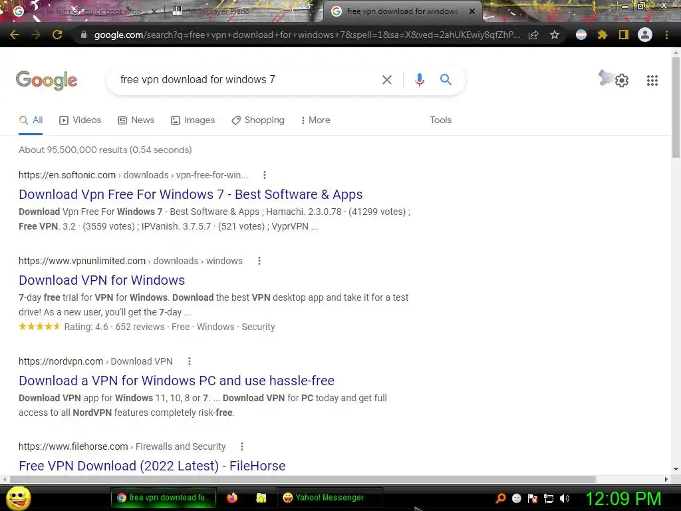681x511 pixels.
Task: Click the Action Center flag tray icon
Action: [x=533, y=498]
